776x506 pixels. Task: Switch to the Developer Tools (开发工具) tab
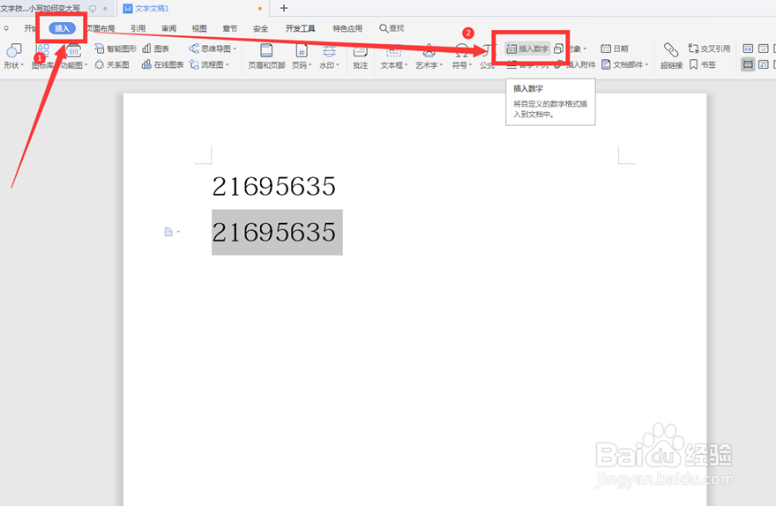[x=300, y=29]
